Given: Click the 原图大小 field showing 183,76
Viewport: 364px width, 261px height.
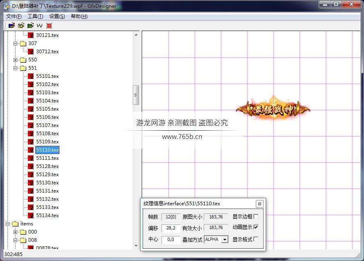Looking at the screenshot, I should pos(216,217).
